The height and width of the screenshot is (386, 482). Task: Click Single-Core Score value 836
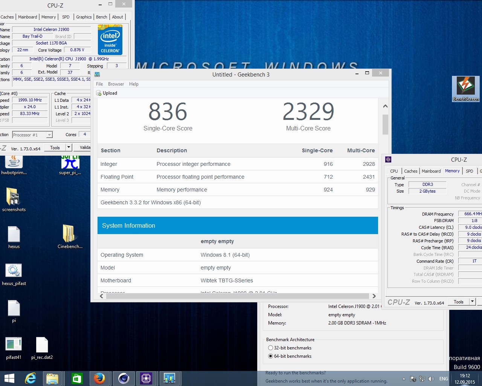168,112
